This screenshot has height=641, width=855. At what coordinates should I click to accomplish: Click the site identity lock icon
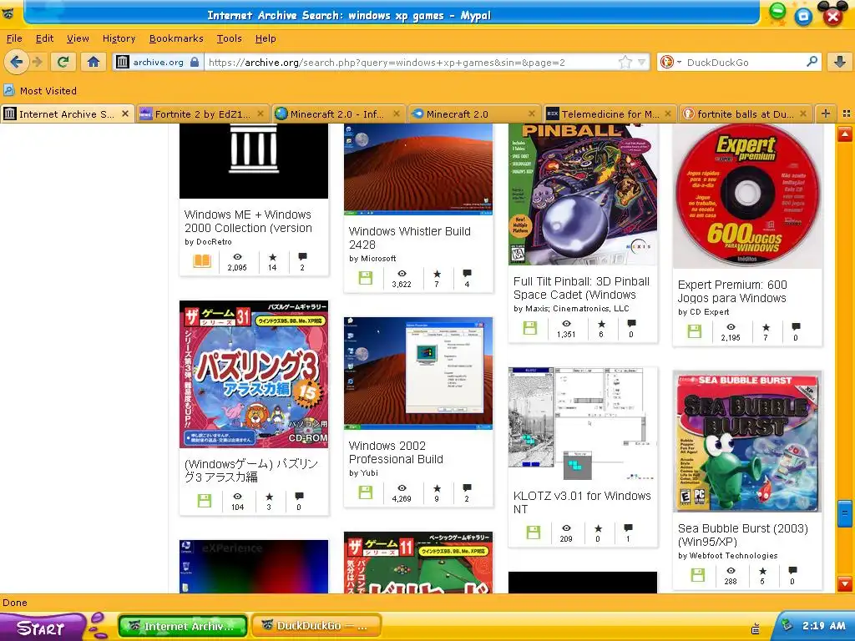pos(194,62)
